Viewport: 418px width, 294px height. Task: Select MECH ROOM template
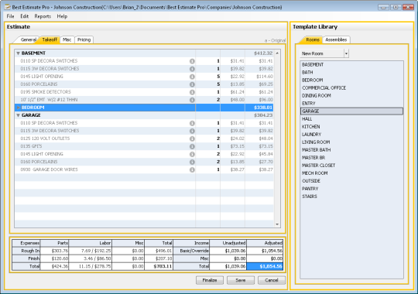(351, 173)
